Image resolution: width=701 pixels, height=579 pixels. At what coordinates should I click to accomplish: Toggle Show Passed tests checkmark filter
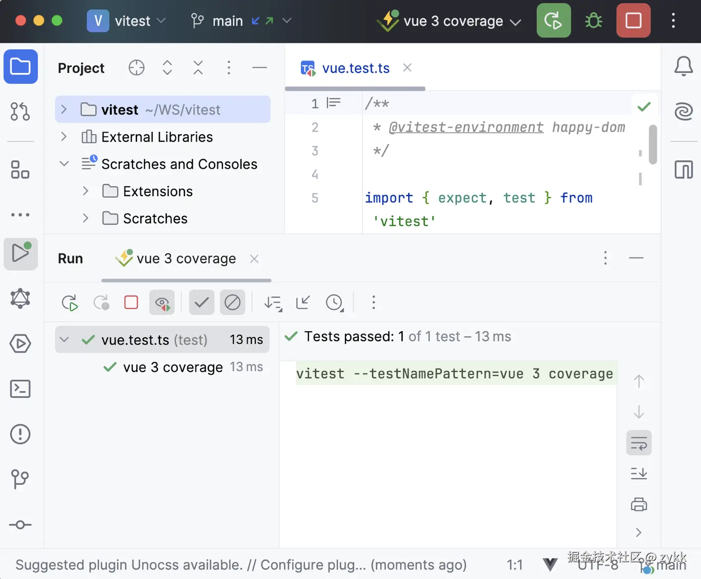[x=202, y=302]
